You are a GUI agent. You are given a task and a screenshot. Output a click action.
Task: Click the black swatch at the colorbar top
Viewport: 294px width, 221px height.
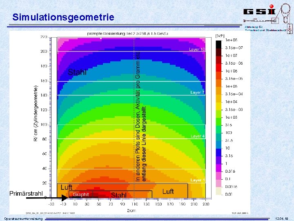point(218,44)
